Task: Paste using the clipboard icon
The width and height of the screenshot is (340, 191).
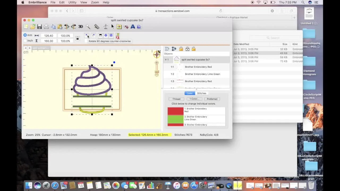Action: click(x=60, y=27)
